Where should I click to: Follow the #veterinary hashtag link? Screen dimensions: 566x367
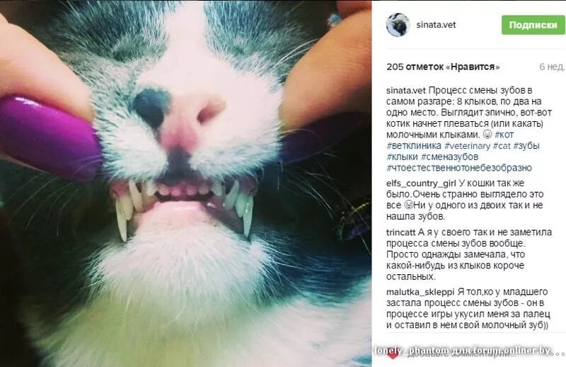(x=468, y=146)
